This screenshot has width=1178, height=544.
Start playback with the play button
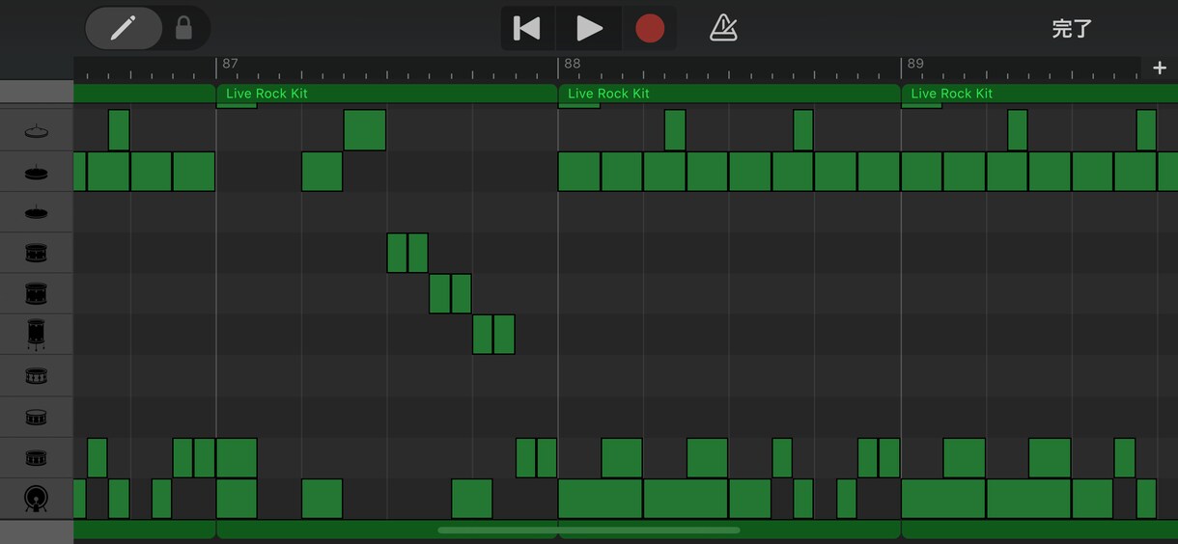[589, 28]
